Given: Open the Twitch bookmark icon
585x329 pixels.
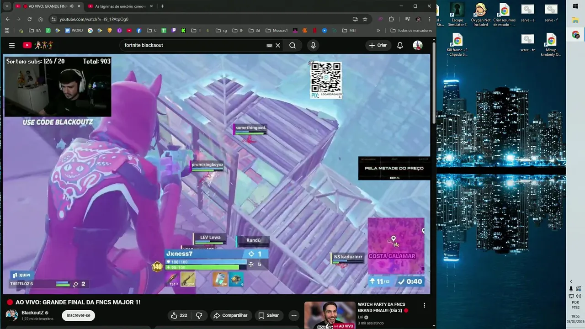Looking at the screenshot, I should coord(174,31).
